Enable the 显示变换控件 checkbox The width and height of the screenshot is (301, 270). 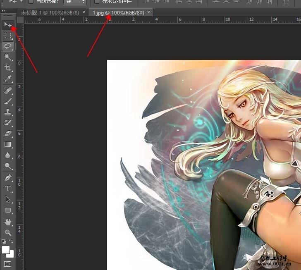(97, 2)
